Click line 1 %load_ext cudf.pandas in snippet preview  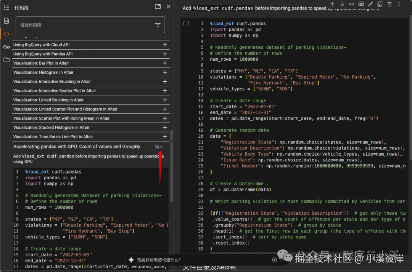coord(53,172)
